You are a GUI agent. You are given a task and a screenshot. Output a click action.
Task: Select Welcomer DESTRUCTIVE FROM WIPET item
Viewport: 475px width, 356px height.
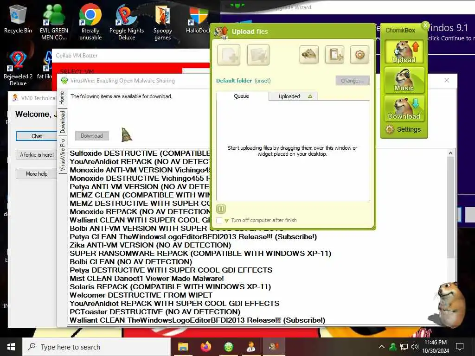click(141, 295)
